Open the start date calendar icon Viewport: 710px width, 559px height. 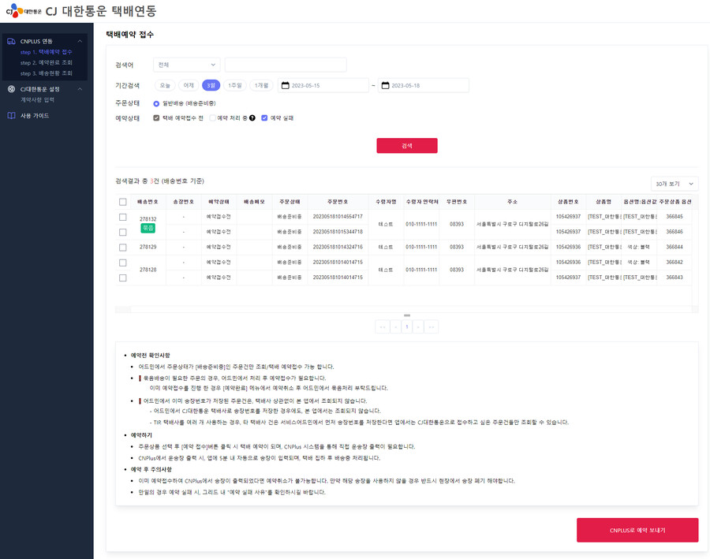click(x=286, y=85)
